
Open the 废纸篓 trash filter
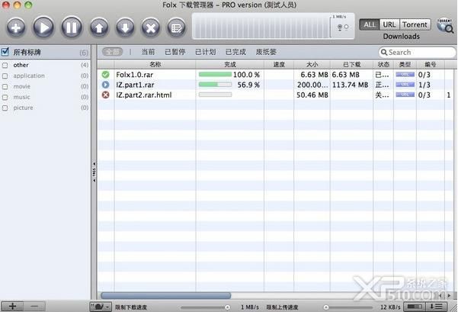[x=266, y=52]
